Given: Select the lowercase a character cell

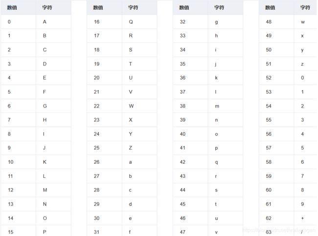Looking at the screenshot, I should [139, 162].
